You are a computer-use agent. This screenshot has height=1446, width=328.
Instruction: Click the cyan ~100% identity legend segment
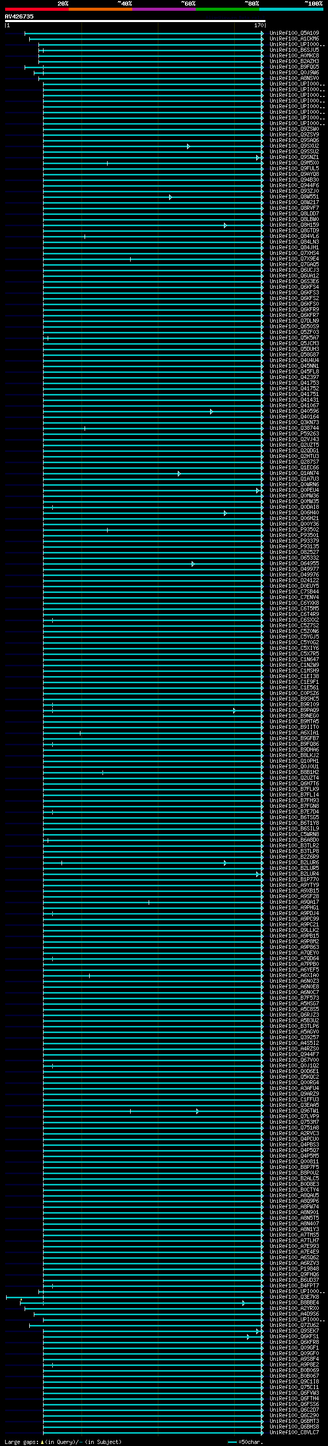[x=291, y=9]
